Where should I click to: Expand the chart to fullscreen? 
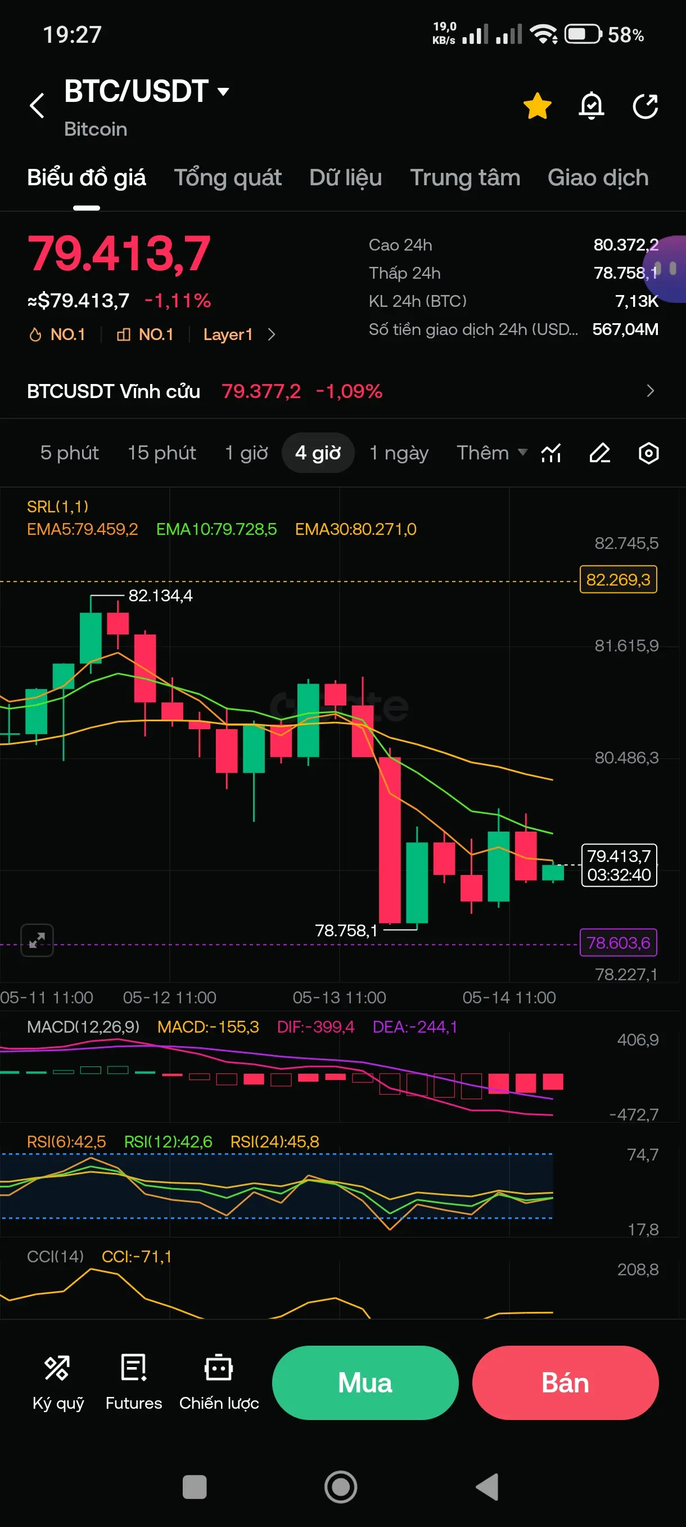37,940
